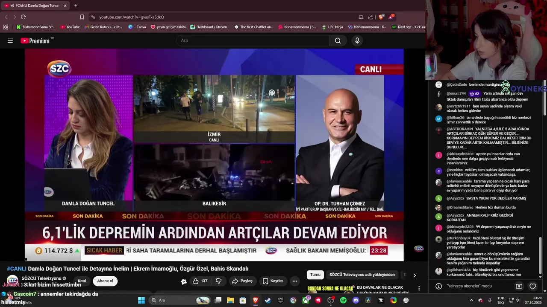Bookmark this page using bookmark icon

(82, 17)
